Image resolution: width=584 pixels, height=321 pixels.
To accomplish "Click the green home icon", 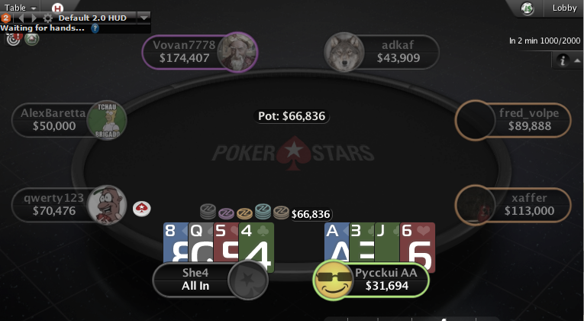I will pyautogui.click(x=31, y=39).
